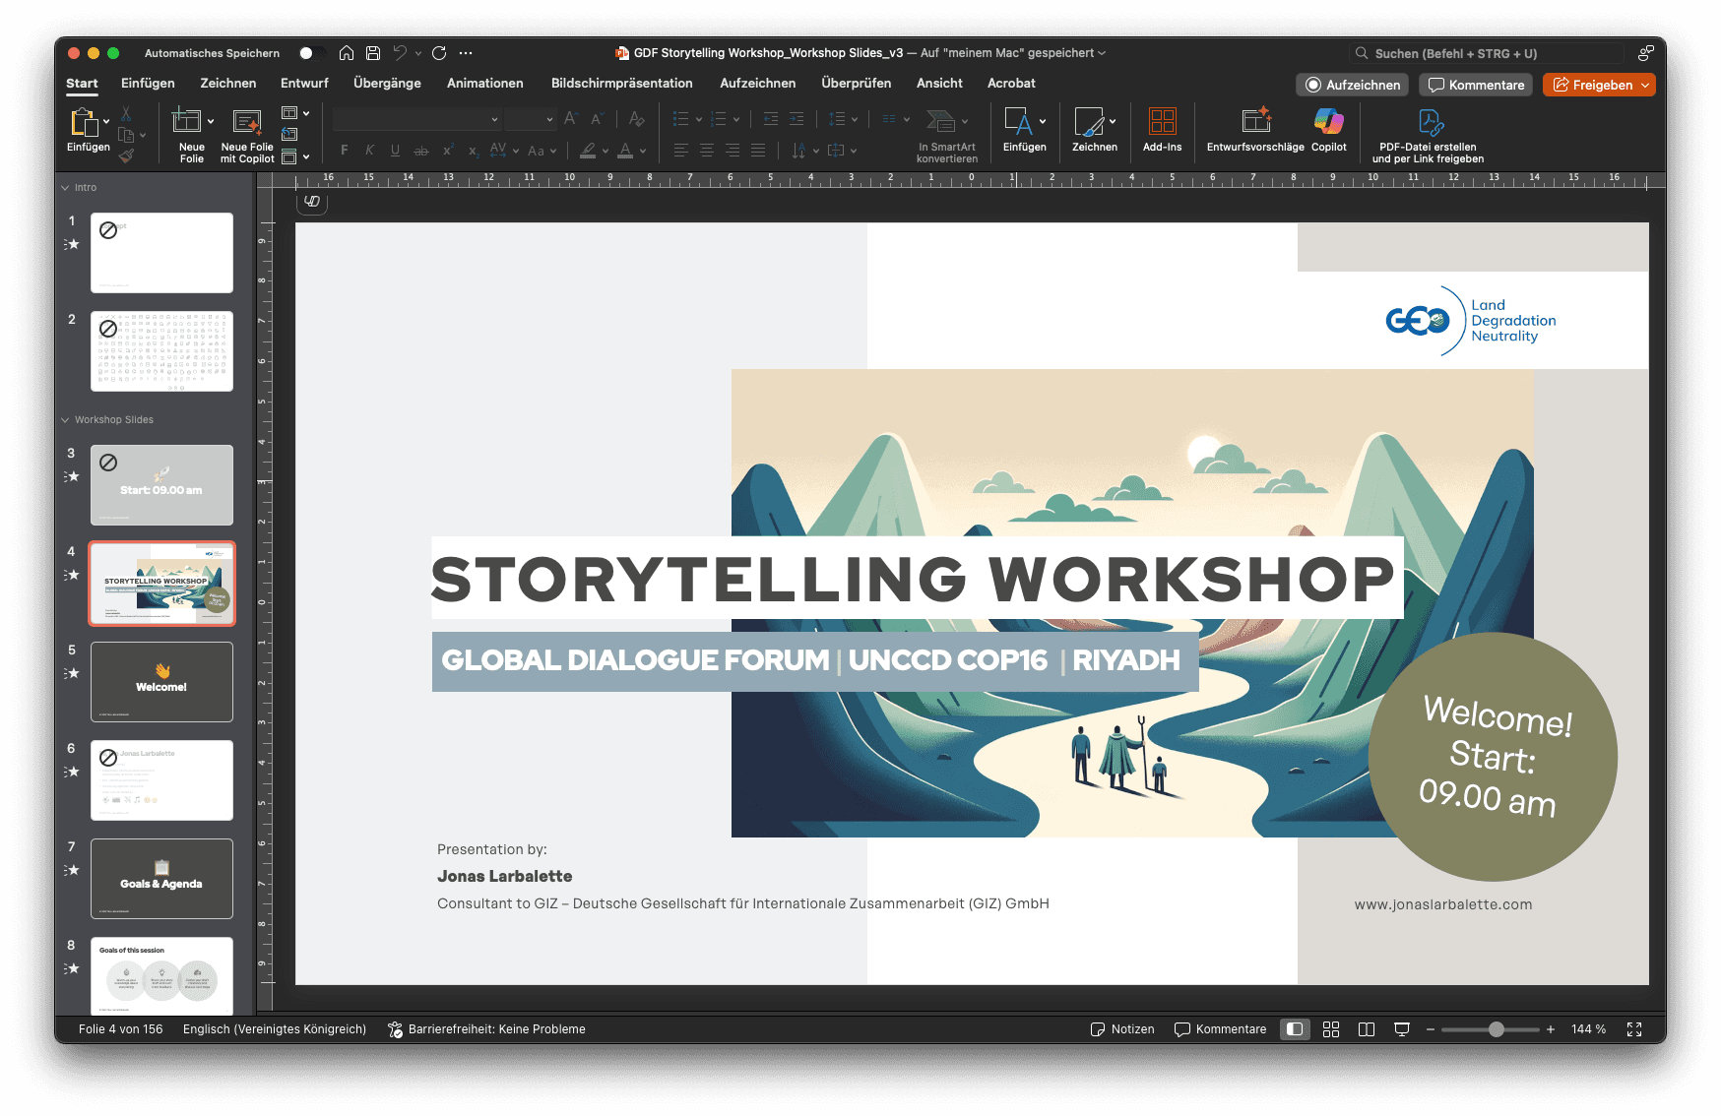1721x1116 pixels.
Task: Open the Bildschirmpräsentation tab
Action: point(621,84)
